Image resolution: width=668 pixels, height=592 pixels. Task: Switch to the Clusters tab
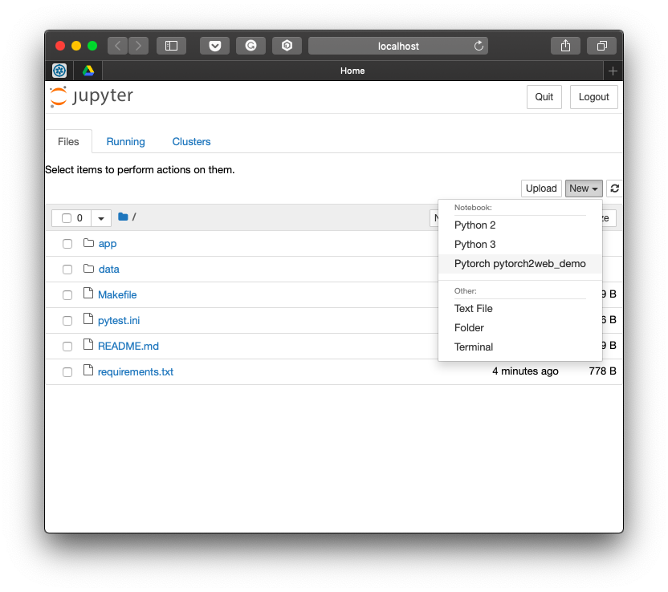coord(191,141)
